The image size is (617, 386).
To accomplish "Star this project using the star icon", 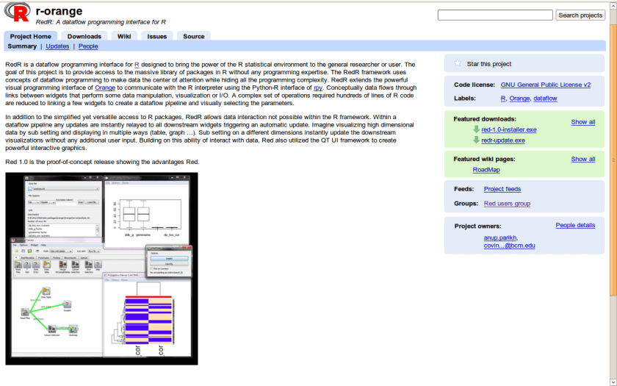I will (x=457, y=64).
